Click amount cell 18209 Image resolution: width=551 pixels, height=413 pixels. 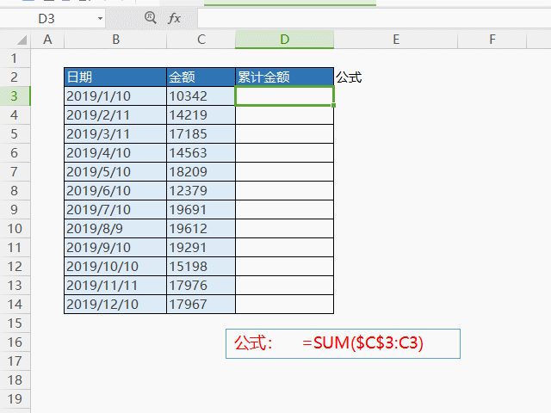[201, 172]
